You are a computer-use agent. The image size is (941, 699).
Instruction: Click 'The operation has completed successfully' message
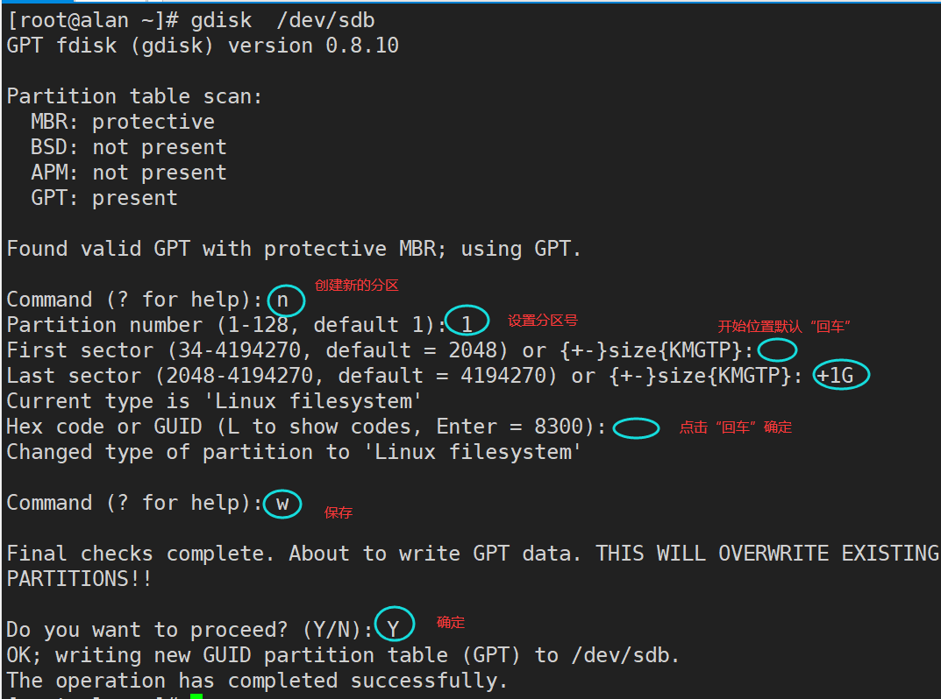257,681
